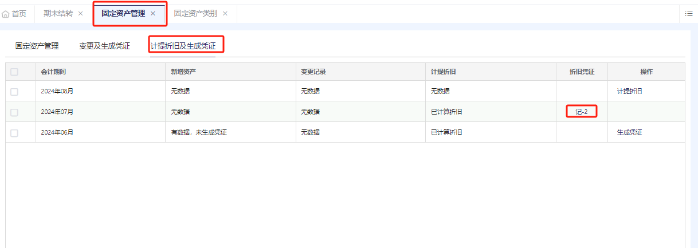Screen dimensions: 698x248
Task: Click 生成凭证 action for 2024年06月
Action: click(629, 132)
